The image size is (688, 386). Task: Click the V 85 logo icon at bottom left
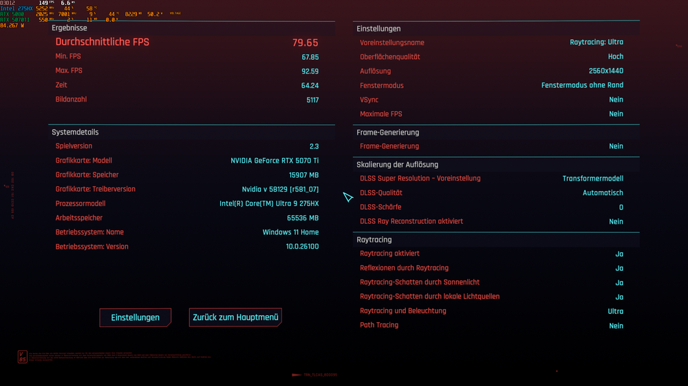tap(23, 356)
